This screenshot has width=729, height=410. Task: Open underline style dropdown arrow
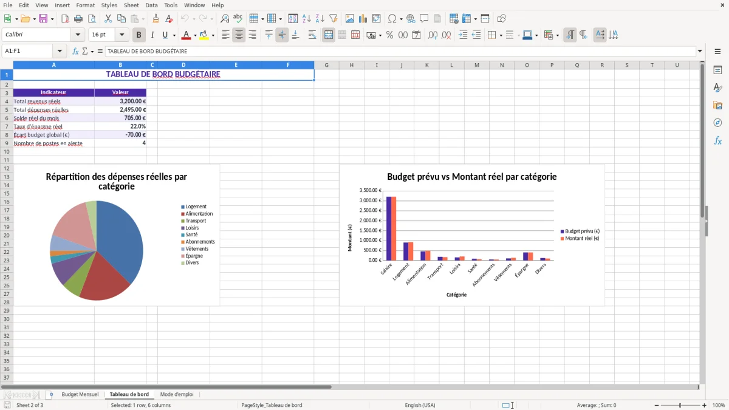coord(174,35)
